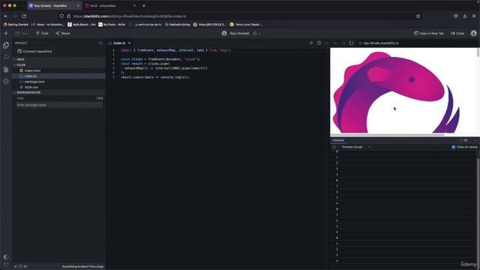
Task: Reload the preview pane
Action: tap(351, 43)
